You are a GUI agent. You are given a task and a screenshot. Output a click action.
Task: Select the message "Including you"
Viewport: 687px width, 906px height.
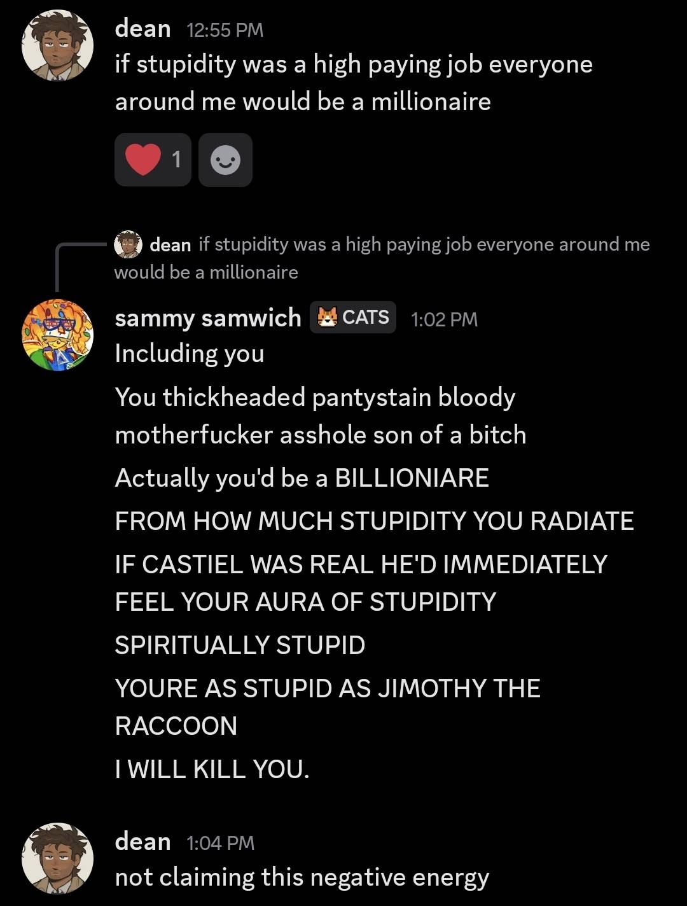pos(190,353)
